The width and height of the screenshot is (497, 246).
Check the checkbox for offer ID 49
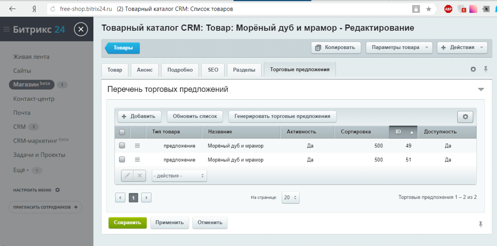(x=122, y=146)
